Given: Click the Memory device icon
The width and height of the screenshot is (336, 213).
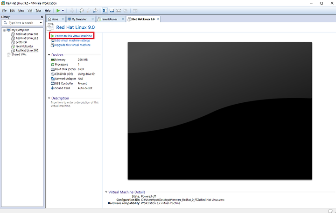Looking at the screenshot, I should pyautogui.click(x=53, y=60).
